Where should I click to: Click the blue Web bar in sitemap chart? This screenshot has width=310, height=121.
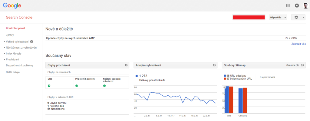coord(226,100)
